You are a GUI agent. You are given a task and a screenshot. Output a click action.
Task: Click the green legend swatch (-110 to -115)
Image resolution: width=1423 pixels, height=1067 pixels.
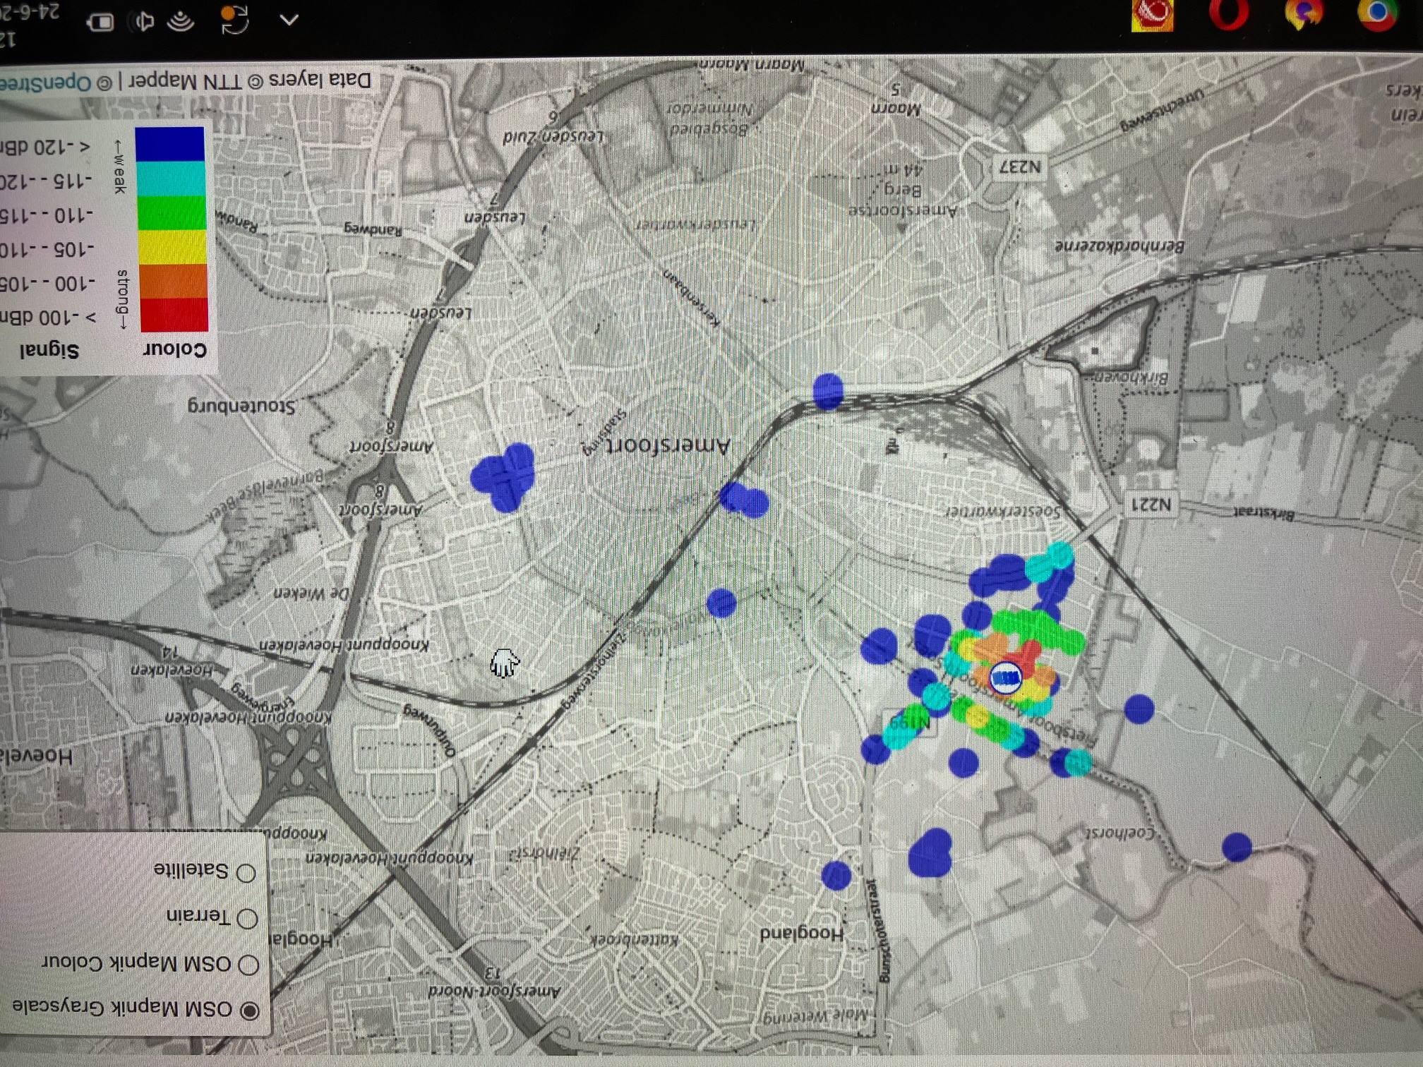pyautogui.click(x=172, y=213)
